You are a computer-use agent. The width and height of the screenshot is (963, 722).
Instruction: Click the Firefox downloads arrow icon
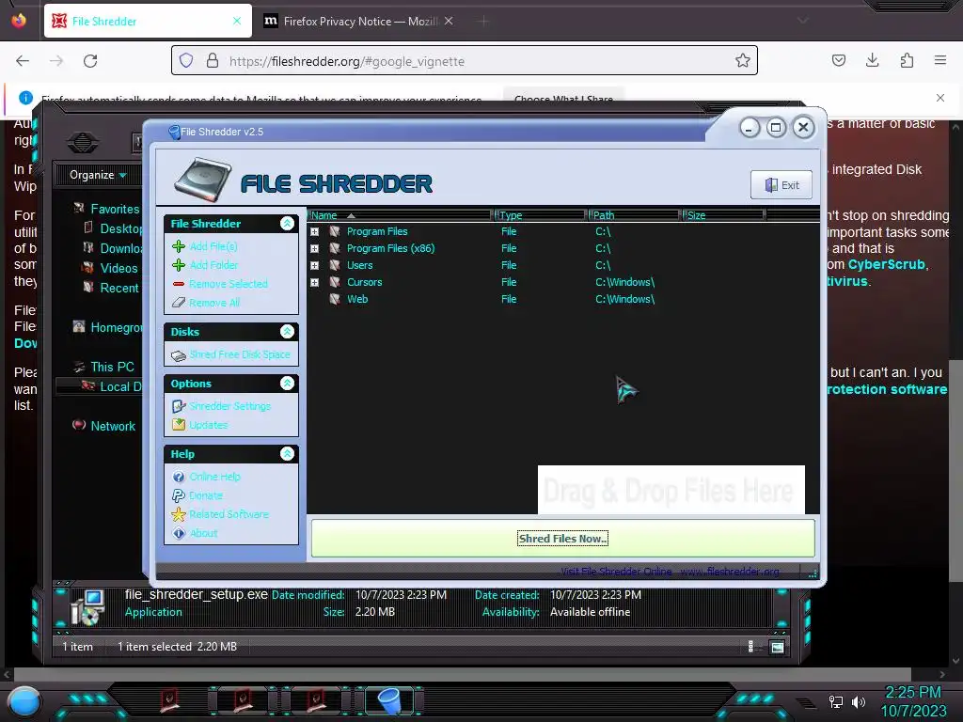click(x=872, y=60)
